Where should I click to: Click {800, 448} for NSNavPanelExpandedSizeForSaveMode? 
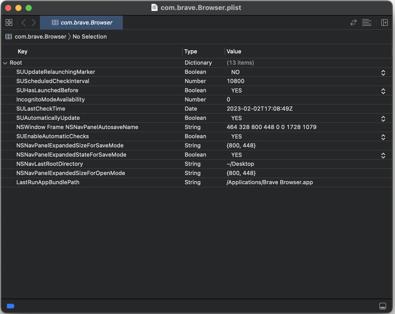[x=241, y=146]
